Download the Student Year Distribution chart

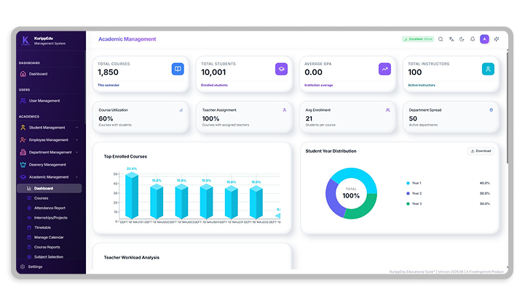coord(481,151)
